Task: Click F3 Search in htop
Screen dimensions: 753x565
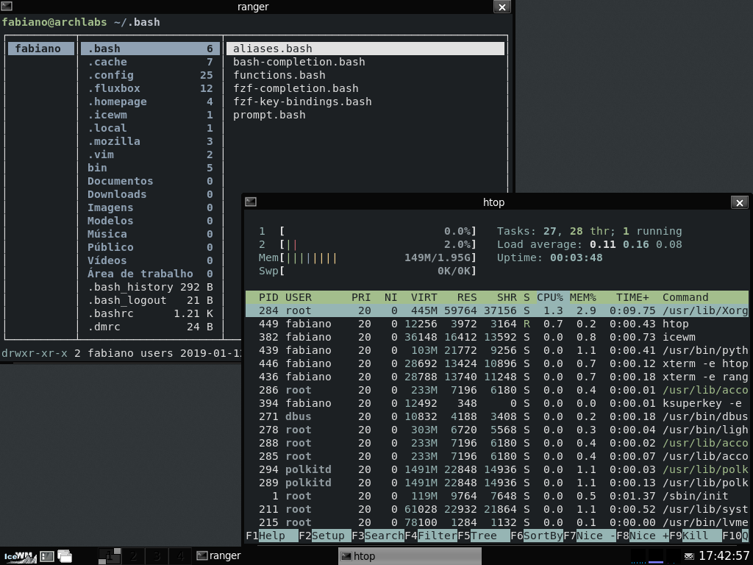Action: point(377,536)
